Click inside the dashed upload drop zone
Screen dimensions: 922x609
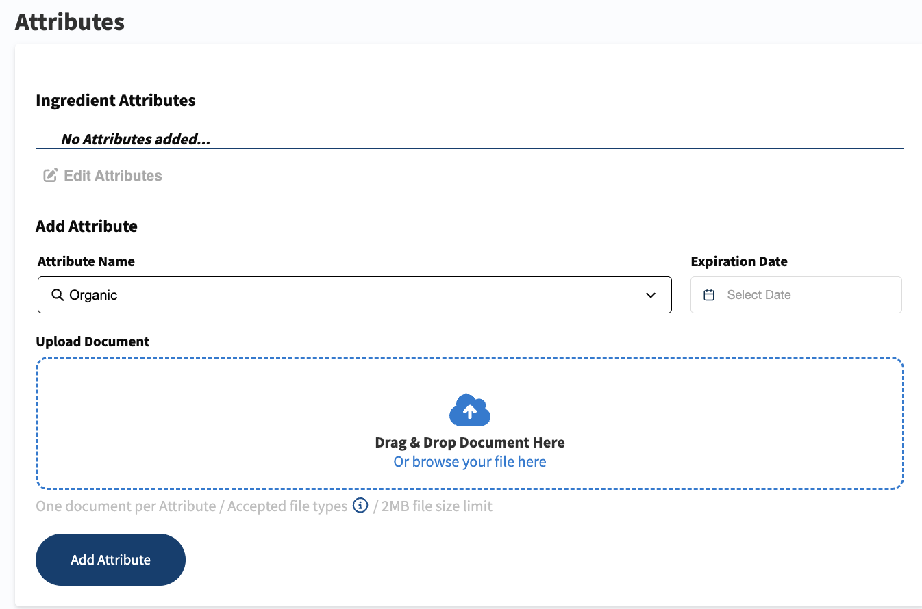pos(470,423)
